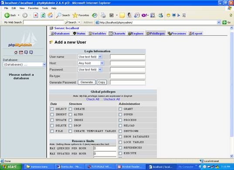
Task: Check the INSERT privilege
Action: click(x=52, y=115)
